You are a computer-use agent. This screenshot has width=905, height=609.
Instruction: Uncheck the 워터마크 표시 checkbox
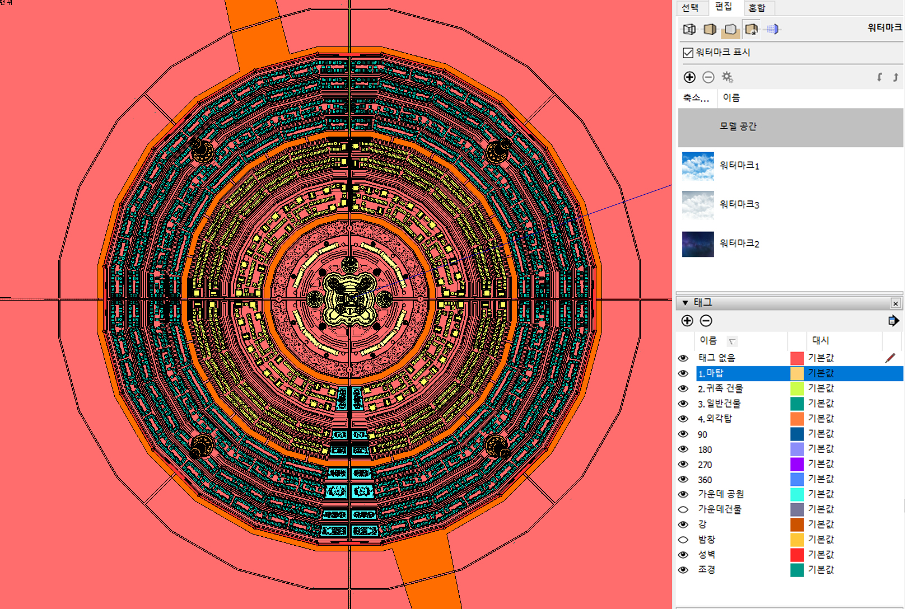[x=688, y=53]
